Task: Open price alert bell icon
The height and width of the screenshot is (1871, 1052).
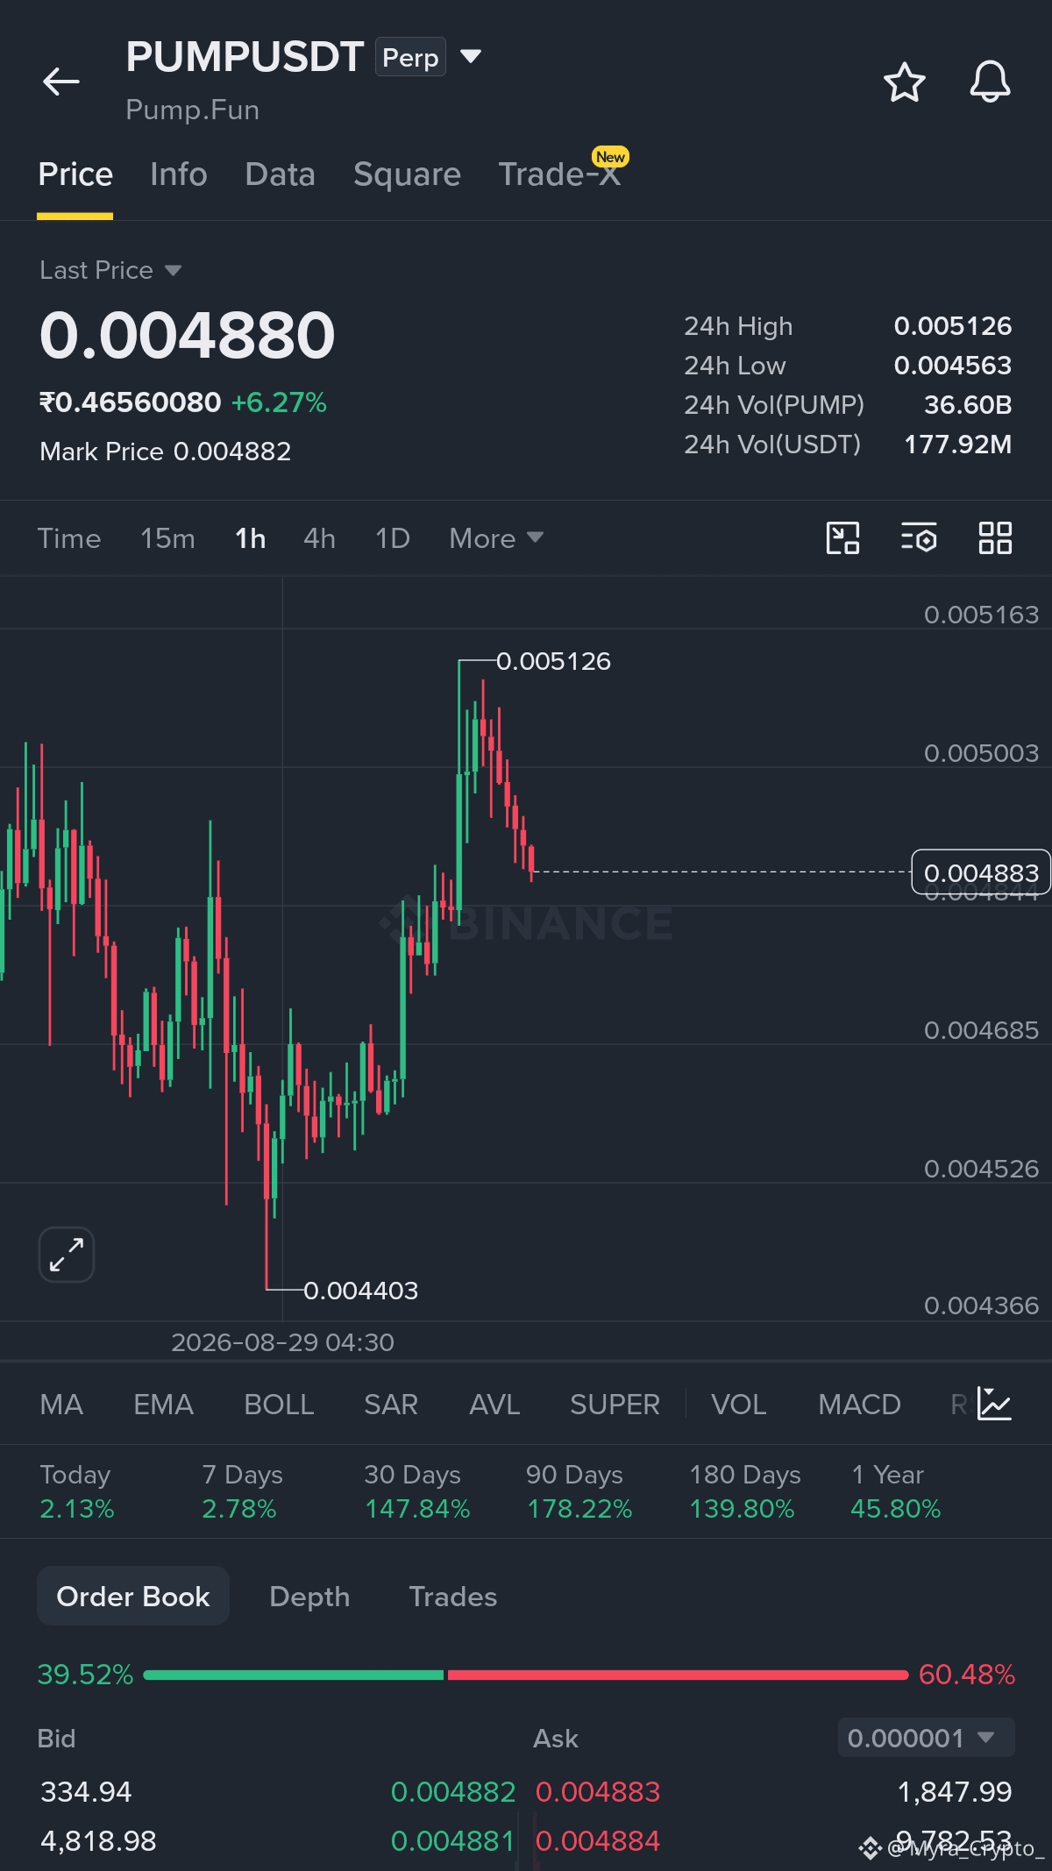Action: coord(990,82)
